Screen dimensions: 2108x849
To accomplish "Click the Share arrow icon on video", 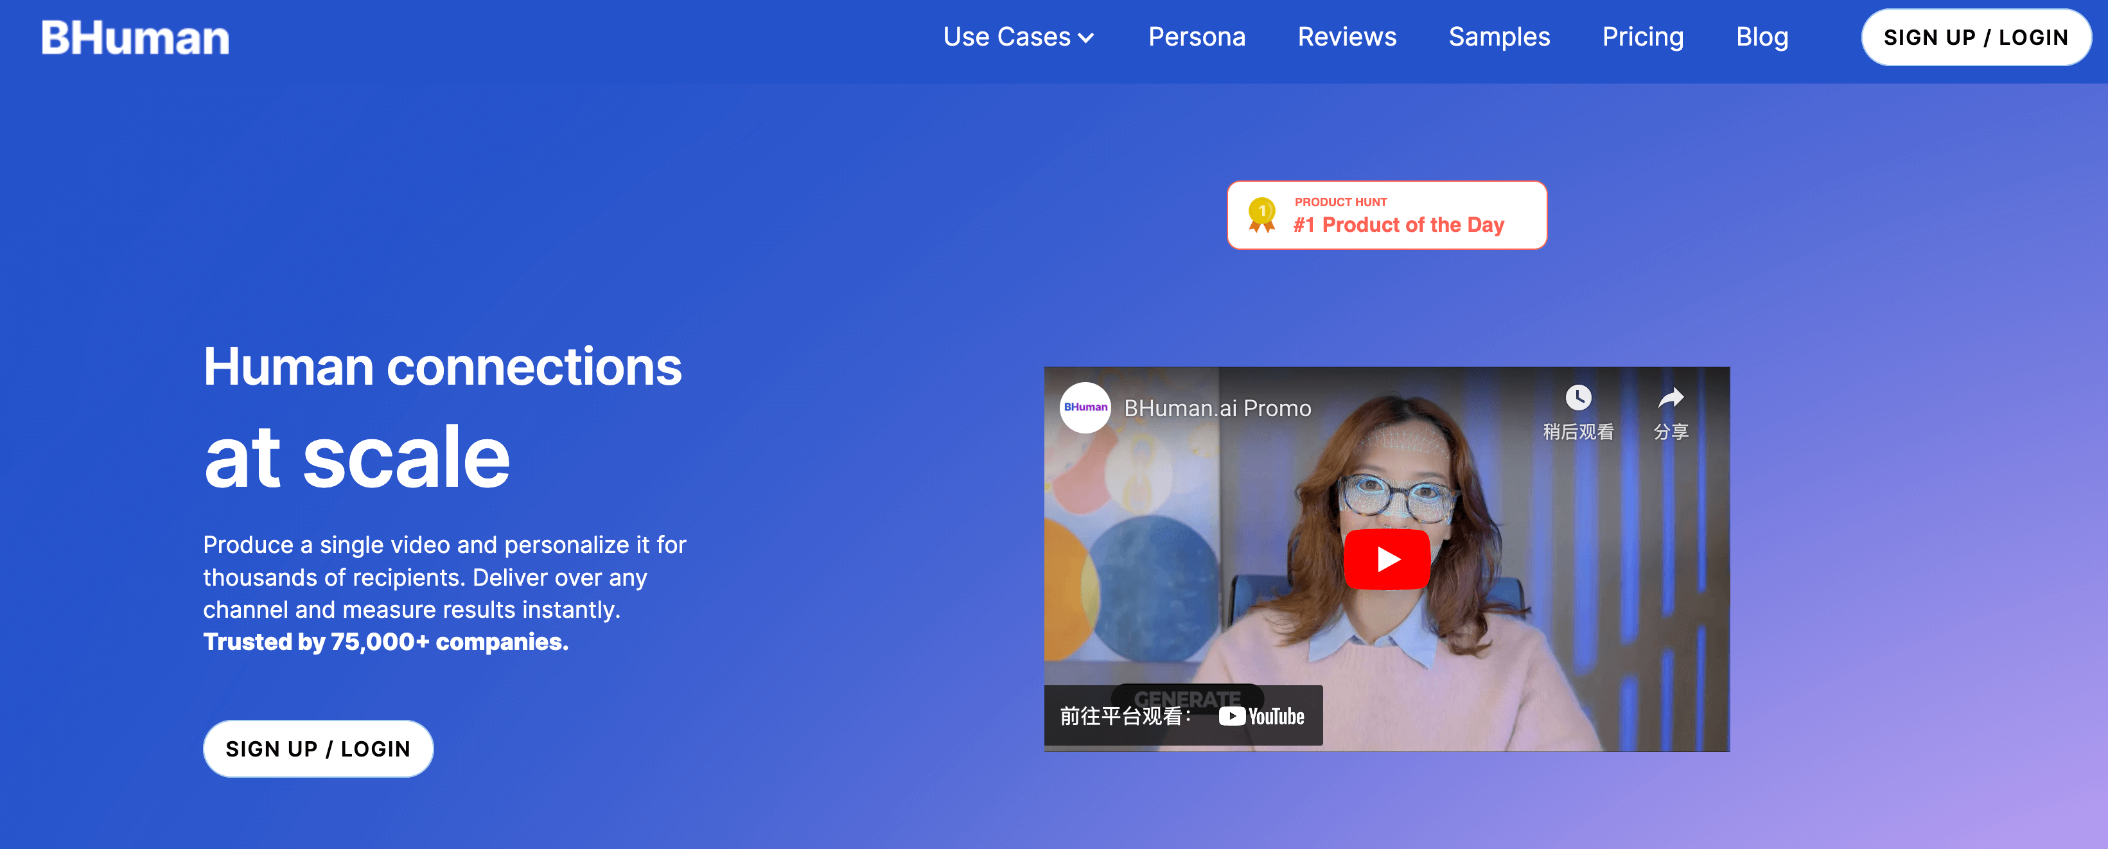I will point(1670,398).
